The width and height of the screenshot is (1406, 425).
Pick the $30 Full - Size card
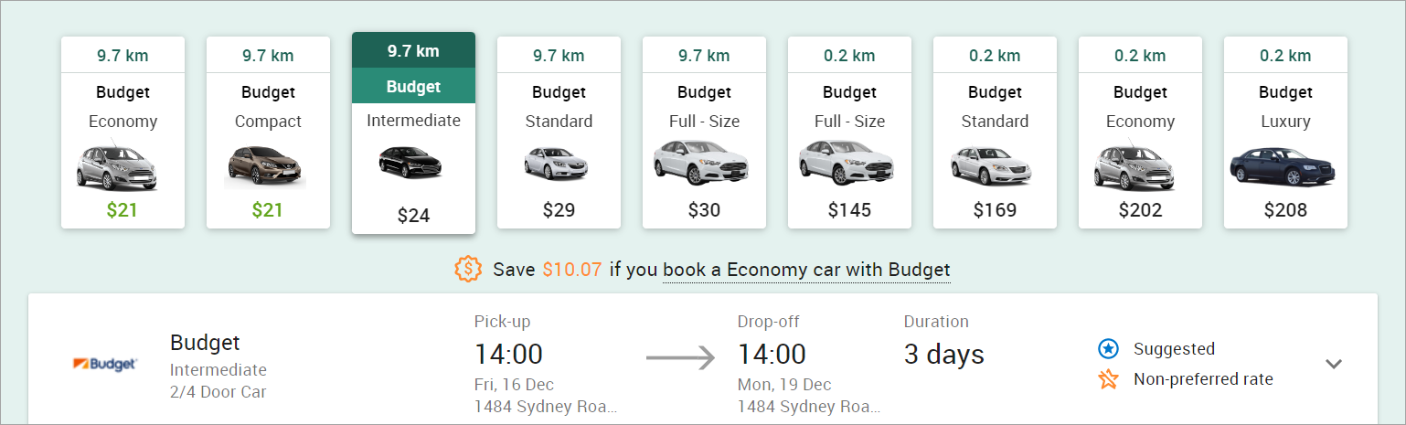click(704, 133)
